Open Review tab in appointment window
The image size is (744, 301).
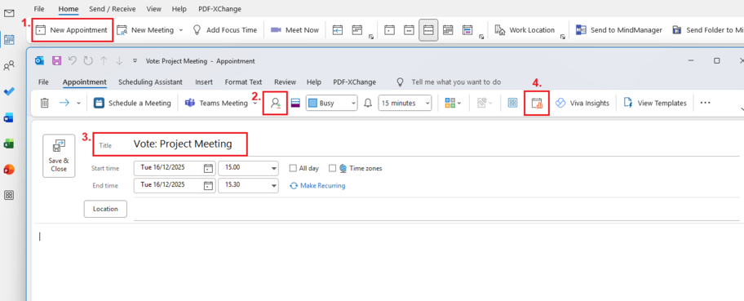click(x=285, y=82)
